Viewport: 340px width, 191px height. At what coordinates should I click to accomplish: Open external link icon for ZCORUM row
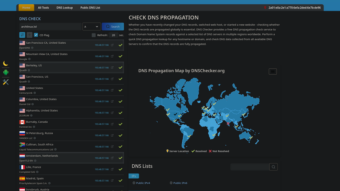(112, 112)
